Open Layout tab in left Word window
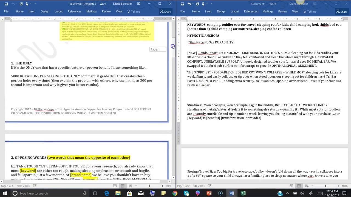The image size is (351, 197). tap(58, 11)
